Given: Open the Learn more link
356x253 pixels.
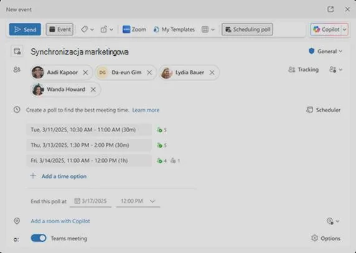Looking at the screenshot, I should click(x=146, y=110).
